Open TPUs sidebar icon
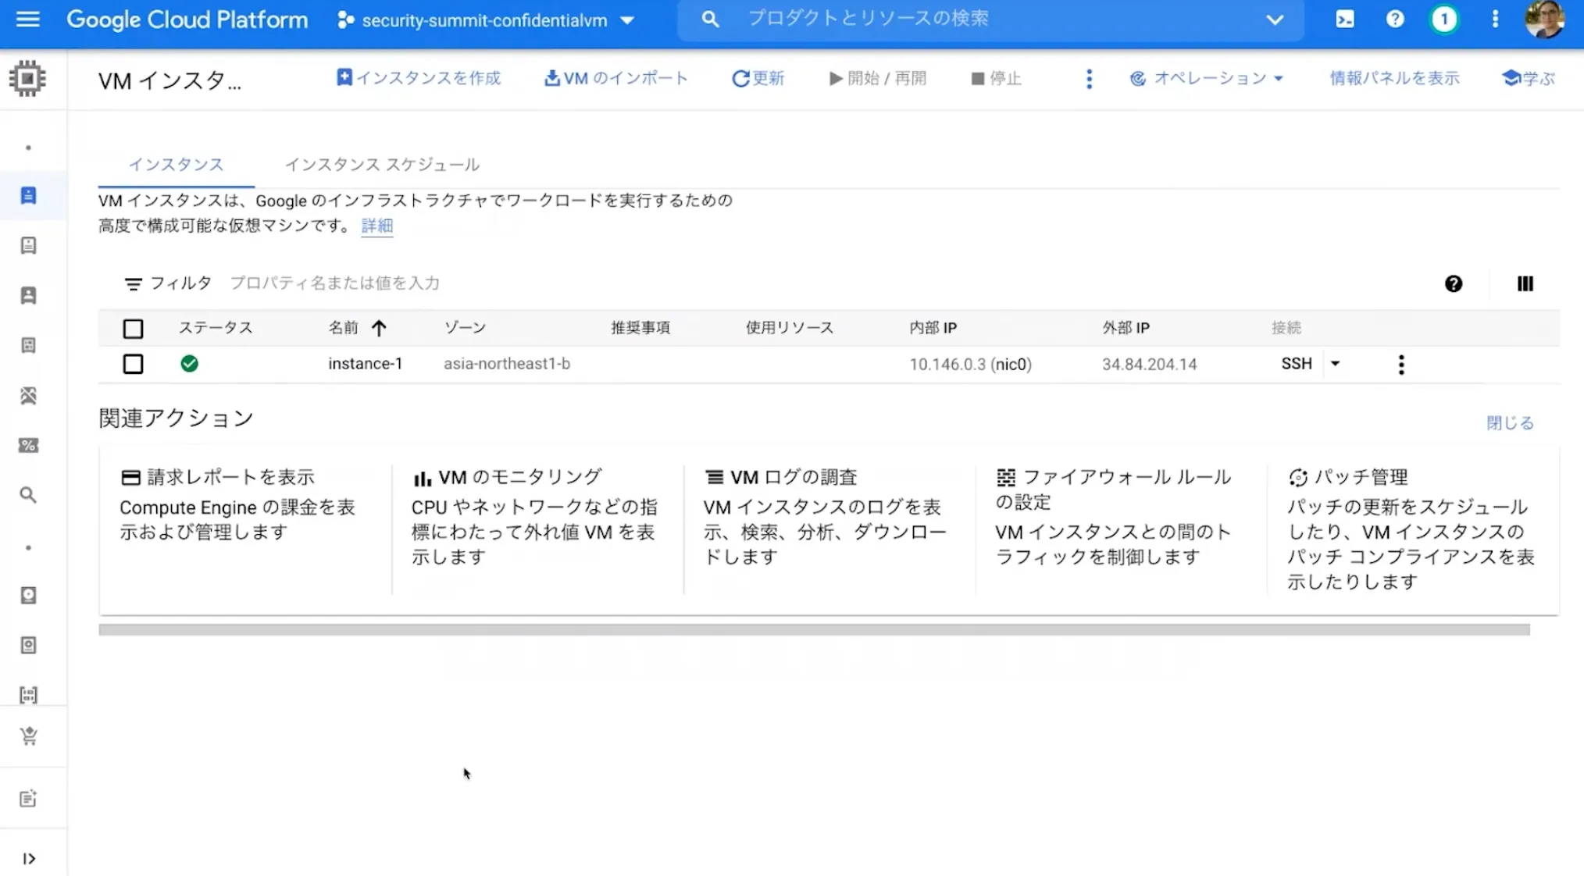1584x876 pixels. (28, 395)
